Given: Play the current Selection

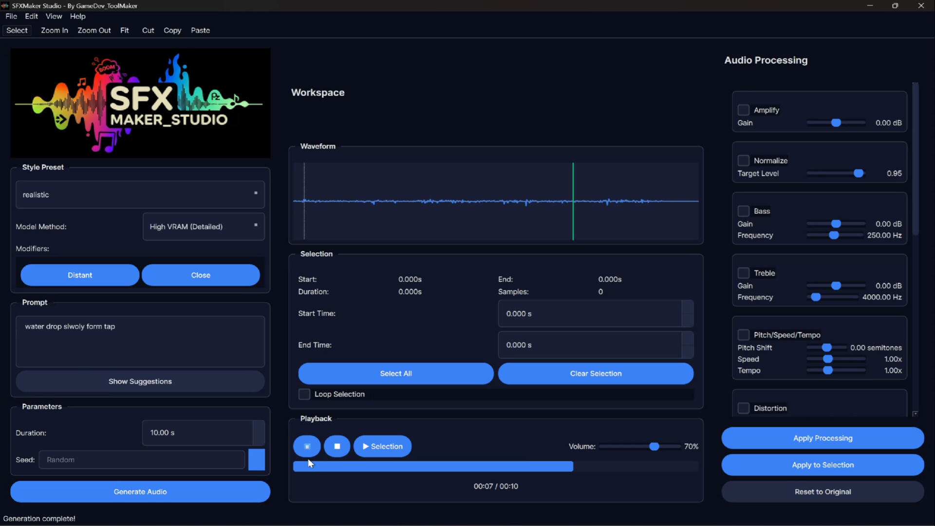Looking at the screenshot, I should [x=383, y=446].
